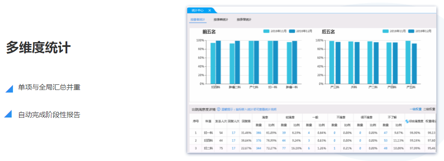Select the 二级权重 link
444x161 pixels.
point(429,109)
